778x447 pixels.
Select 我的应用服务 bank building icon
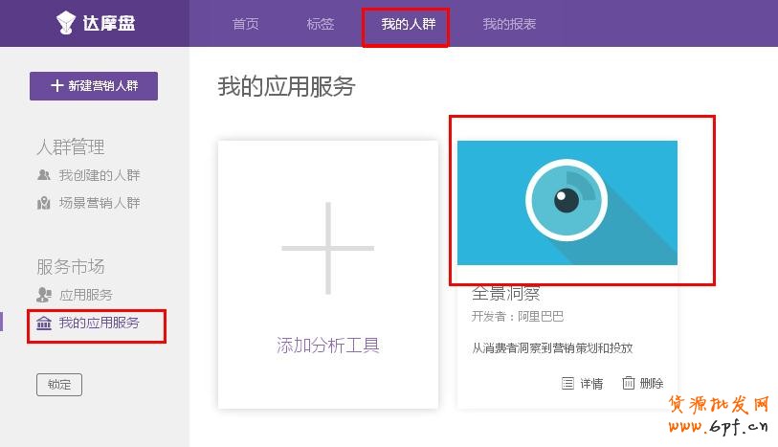44,324
